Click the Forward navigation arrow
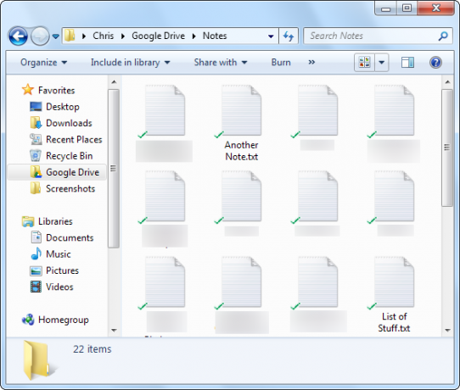Image resolution: width=460 pixels, height=390 pixels. (x=40, y=36)
